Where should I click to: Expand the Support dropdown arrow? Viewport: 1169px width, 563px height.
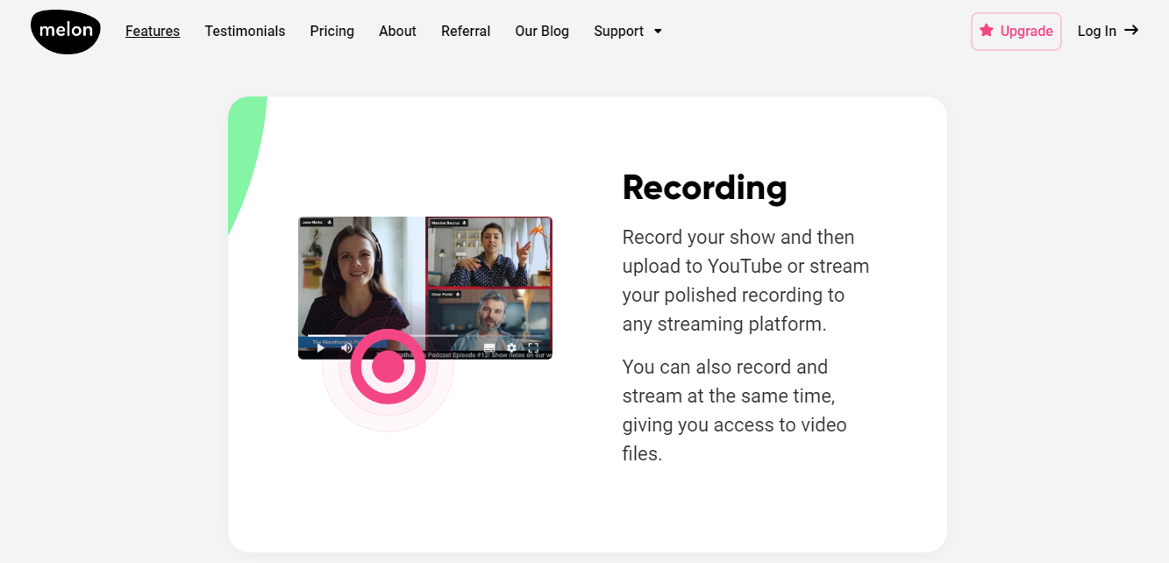(658, 32)
